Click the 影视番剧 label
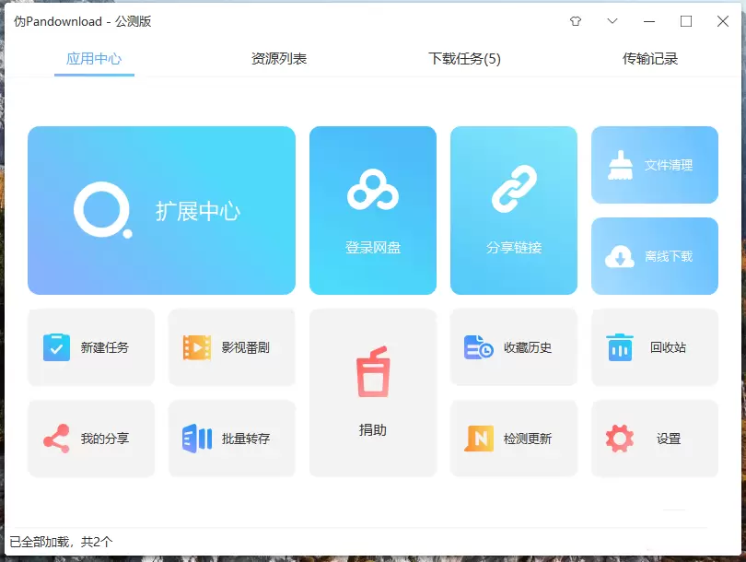 (x=246, y=347)
